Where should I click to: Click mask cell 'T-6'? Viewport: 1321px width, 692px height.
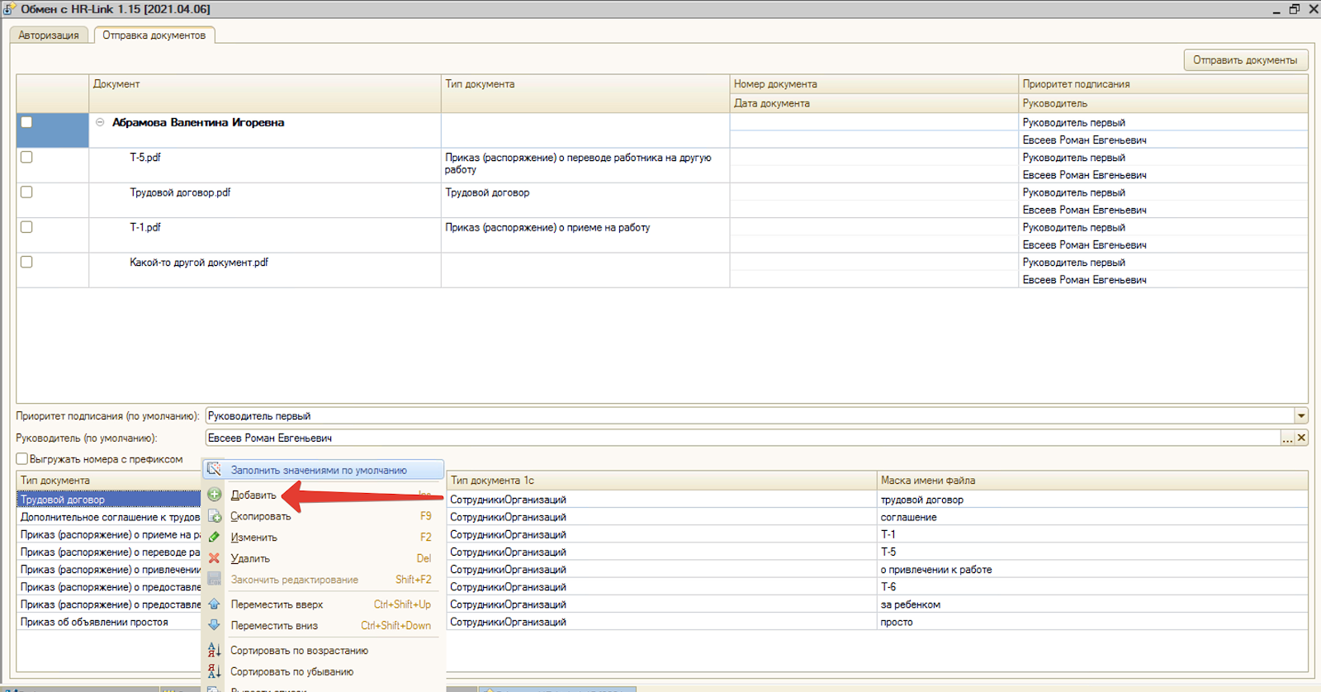pyautogui.click(x=1092, y=587)
